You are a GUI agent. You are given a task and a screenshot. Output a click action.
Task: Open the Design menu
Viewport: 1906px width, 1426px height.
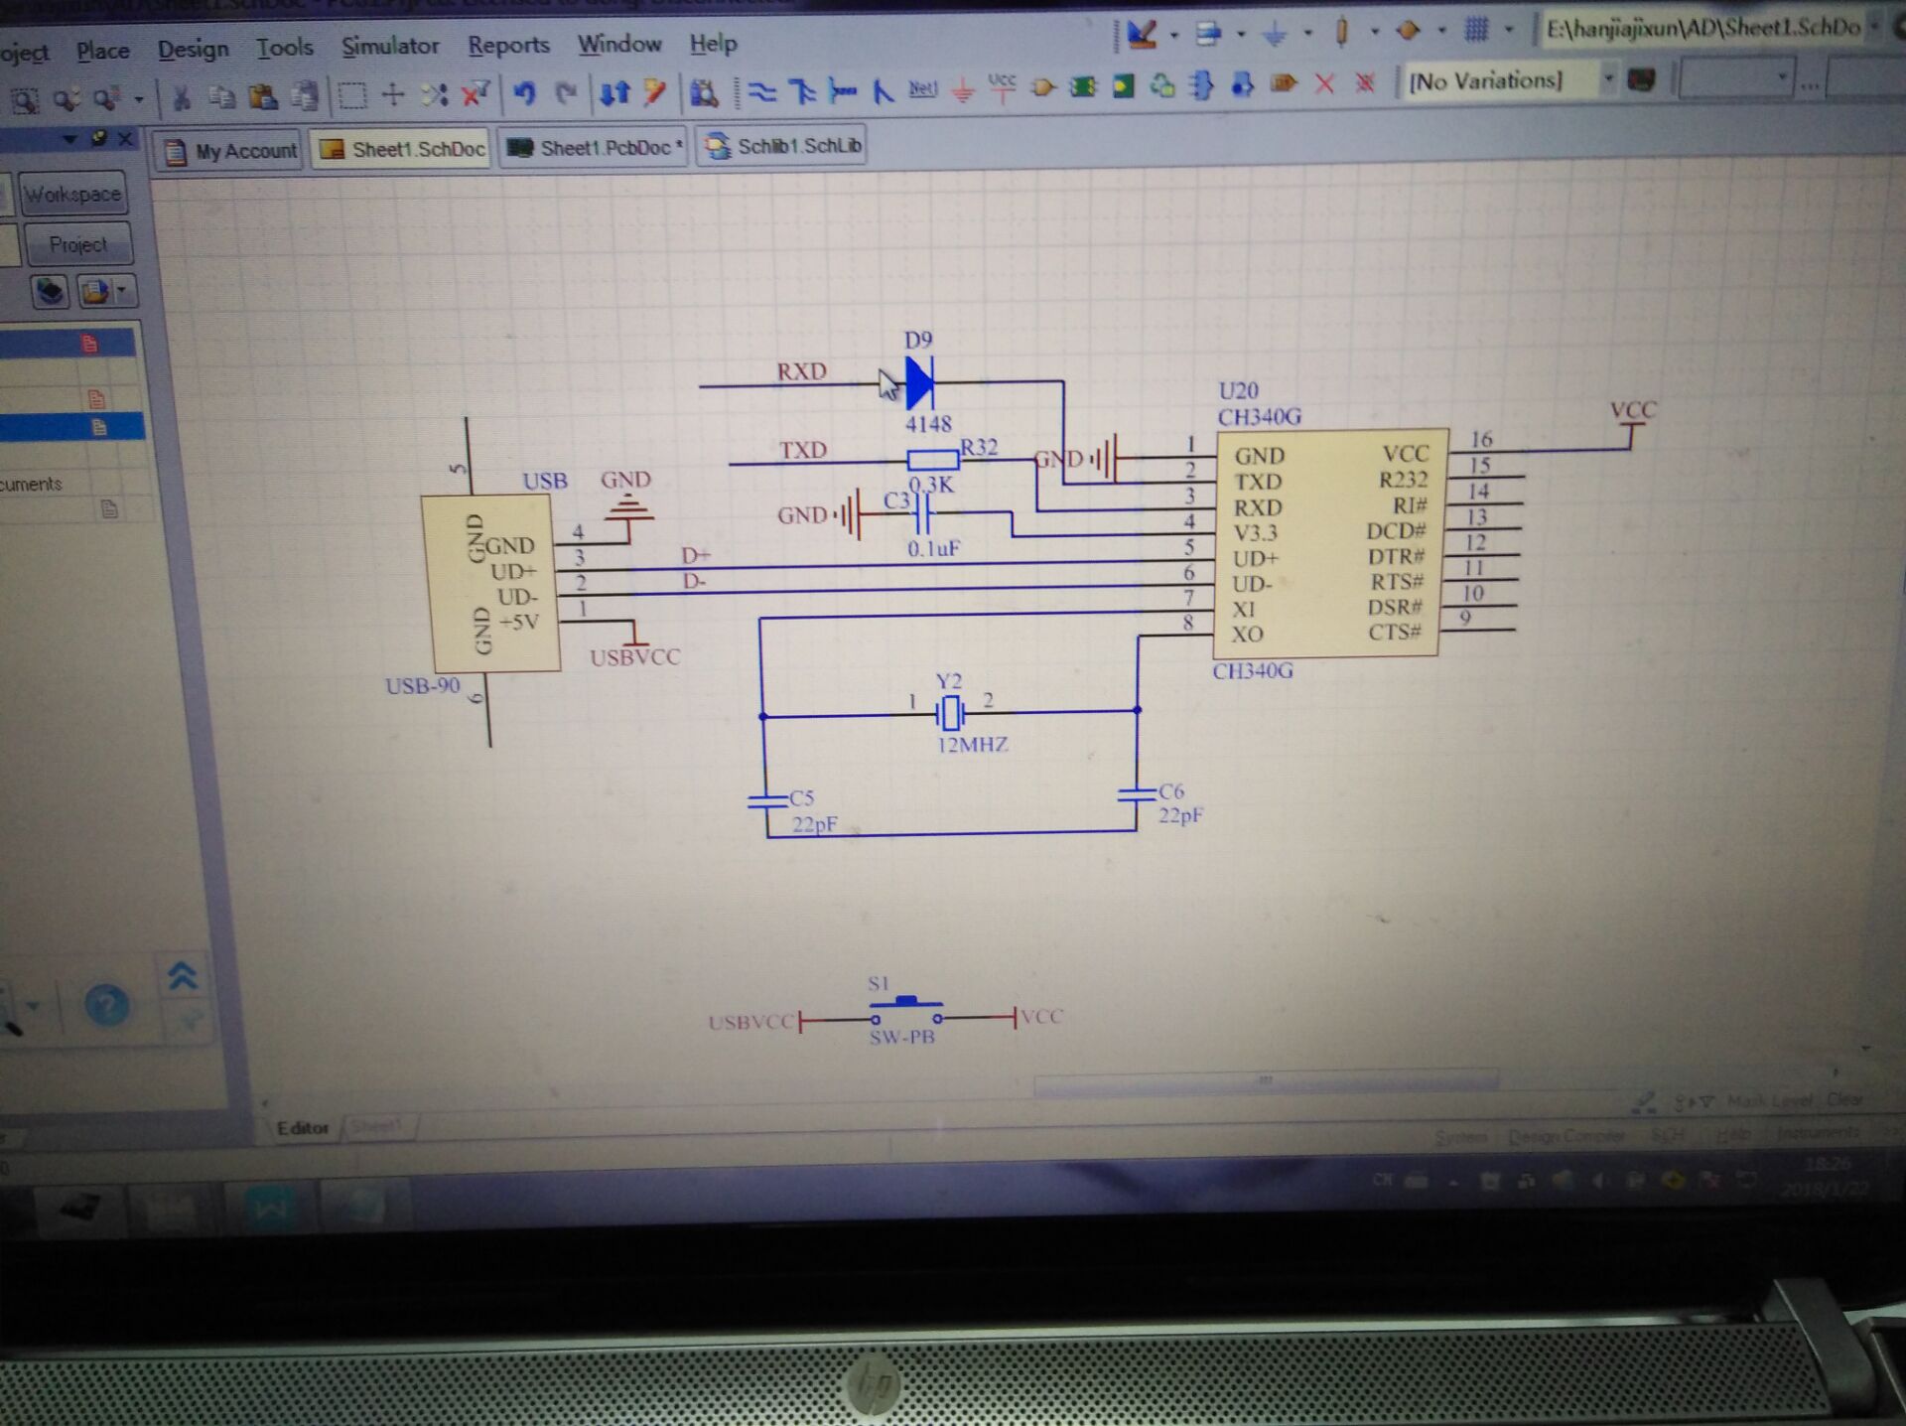(x=193, y=49)
